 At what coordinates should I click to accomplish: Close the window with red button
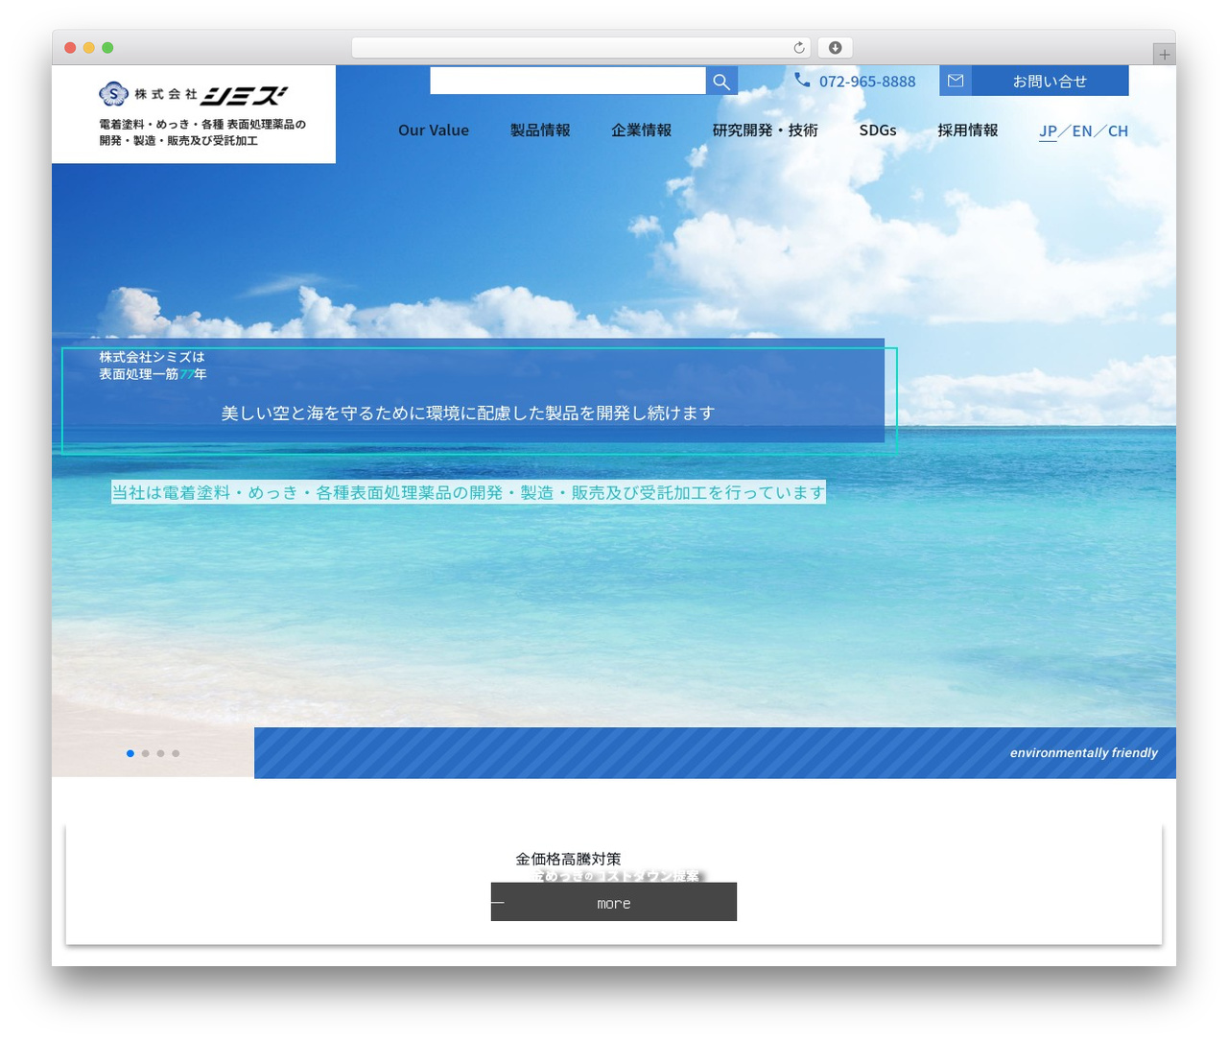pos(70,48)
